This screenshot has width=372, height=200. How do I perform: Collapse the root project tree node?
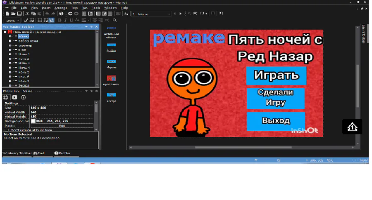5,32
